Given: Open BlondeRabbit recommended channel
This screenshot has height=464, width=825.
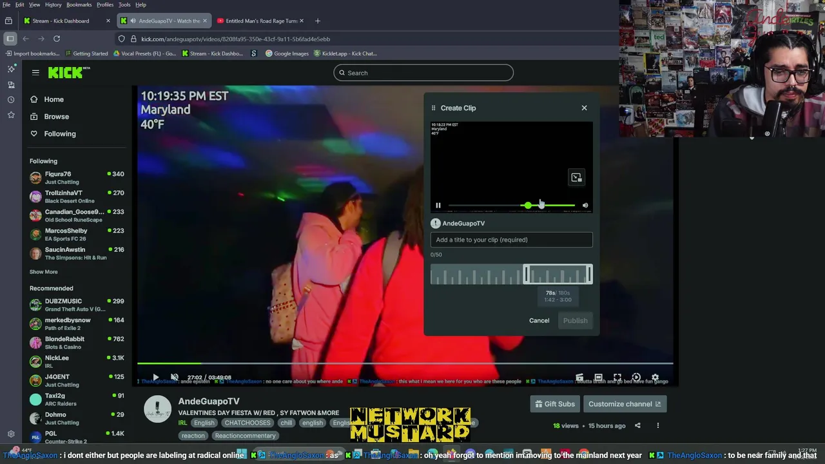Looking at the screenshot, I should click(77, 343).
